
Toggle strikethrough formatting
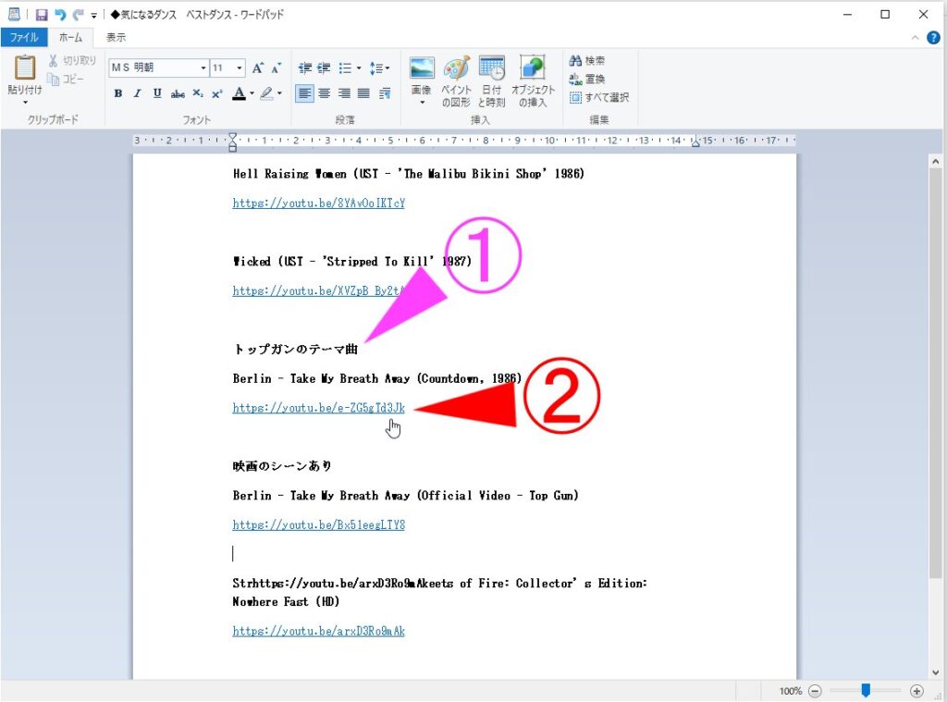click(178, 93)
